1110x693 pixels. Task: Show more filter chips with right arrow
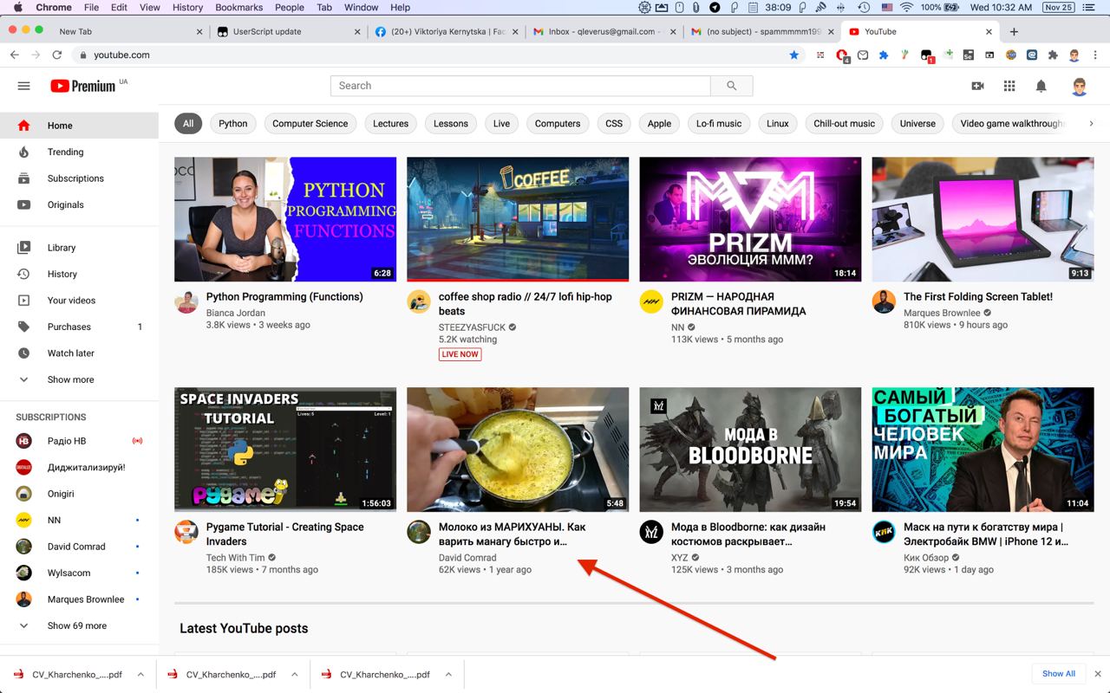[1091, 123]
